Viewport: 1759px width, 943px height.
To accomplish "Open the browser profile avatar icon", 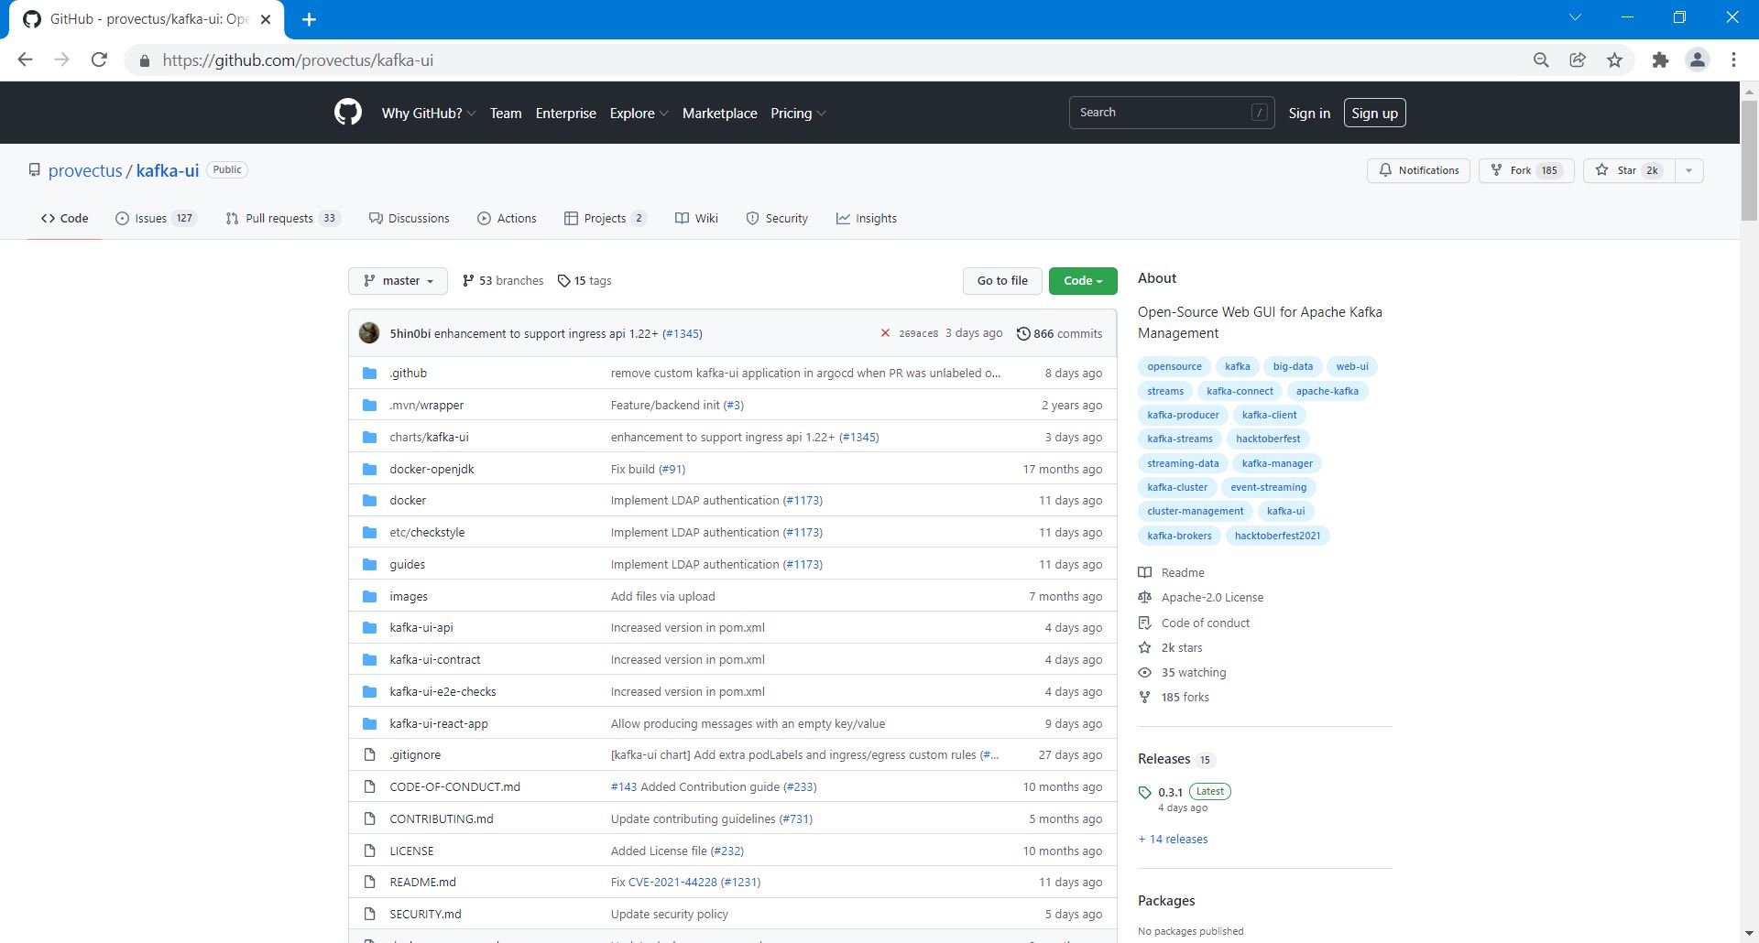I will (x=1697, y=60).
